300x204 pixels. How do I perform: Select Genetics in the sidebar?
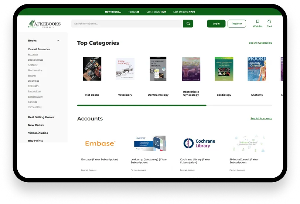[33, 102]
